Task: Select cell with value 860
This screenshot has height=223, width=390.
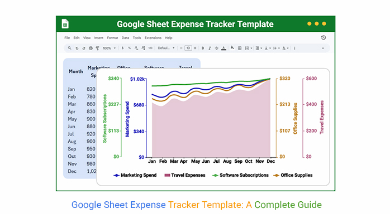Action: [x=91, y=104]
